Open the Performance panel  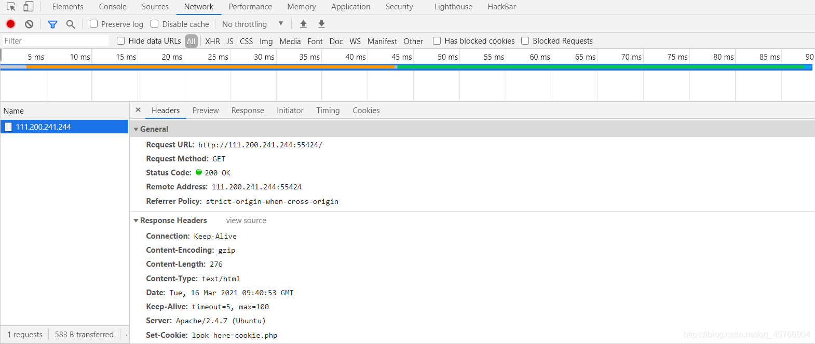click(x=250, y=7)
